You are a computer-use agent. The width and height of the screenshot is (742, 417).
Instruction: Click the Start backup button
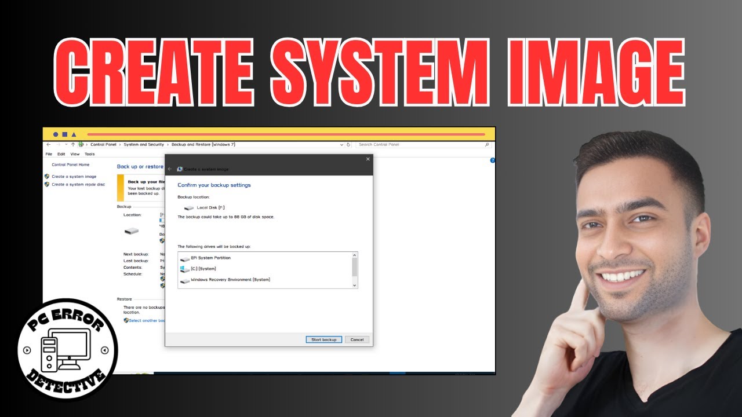point(323,339)
